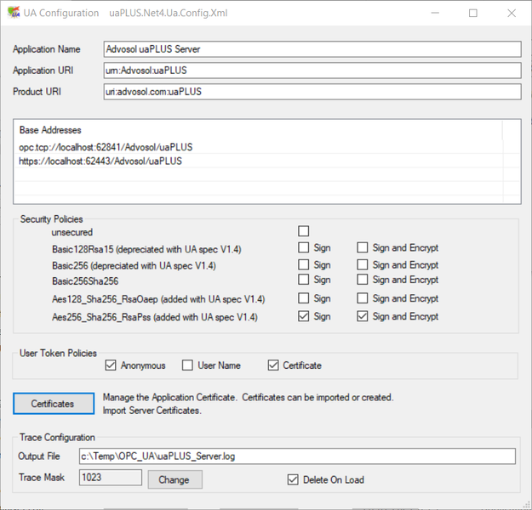Toggle the unsecured security policy checkbox
The width and height of the screenshot is (532, 510).
tap(303, 231)
